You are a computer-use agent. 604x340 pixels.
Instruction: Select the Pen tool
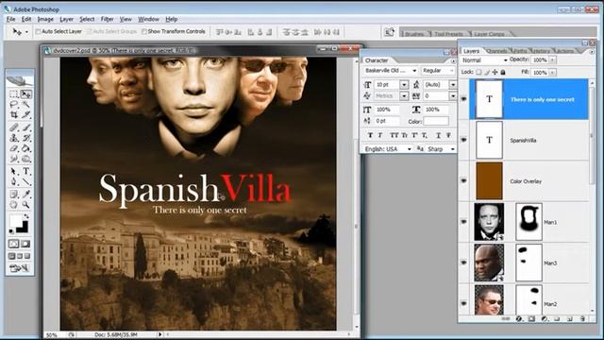[14, 181]
